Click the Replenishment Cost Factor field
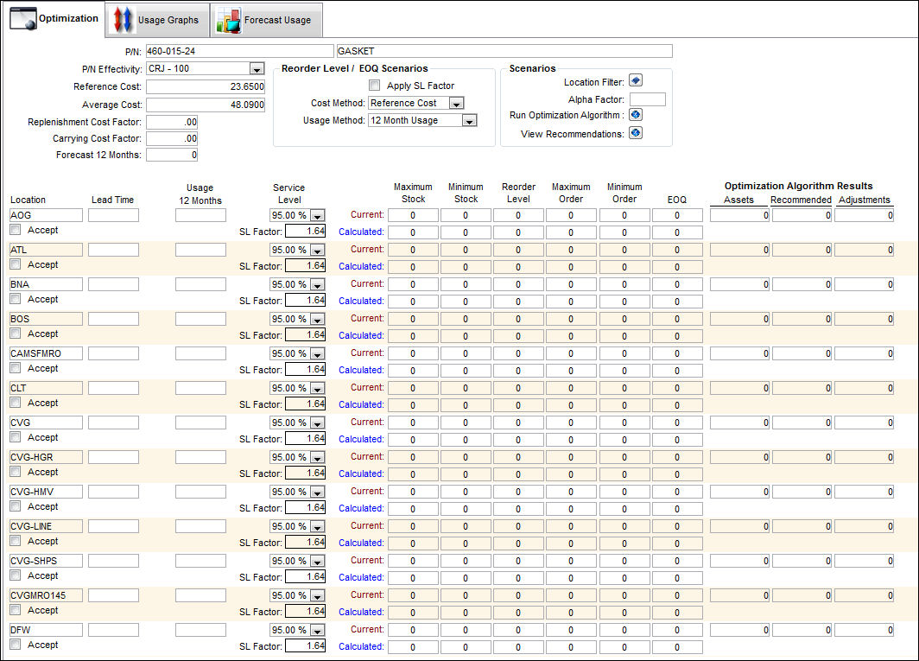The width and height of the screenshot is (919, 661). (x=172, y=122)
